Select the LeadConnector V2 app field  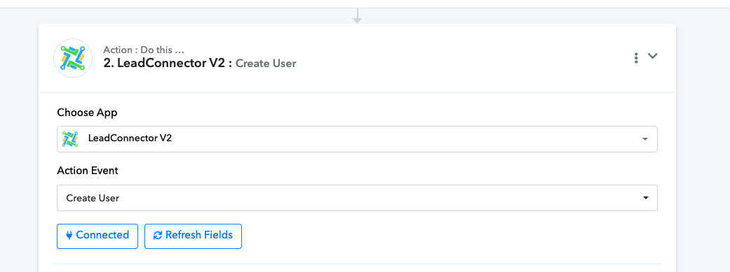pos(357,139)
